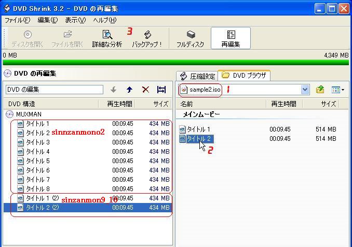Delete selected title with red X

point(145,90)
